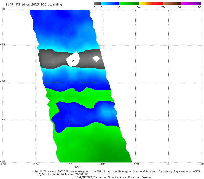Click the note line starting 'Note: 1) Times are GMT'
Image resolution: width=204 pixels, height=179 pixels.
pyautogui.click(x=116, y=172)
